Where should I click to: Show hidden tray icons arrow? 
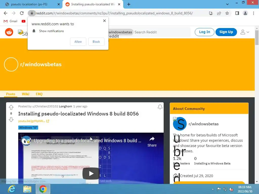point(213,189)
